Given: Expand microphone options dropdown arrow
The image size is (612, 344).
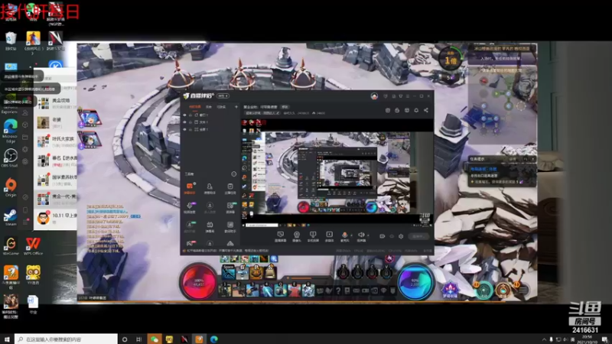Looking at the screenshot, I should [351, 235].
